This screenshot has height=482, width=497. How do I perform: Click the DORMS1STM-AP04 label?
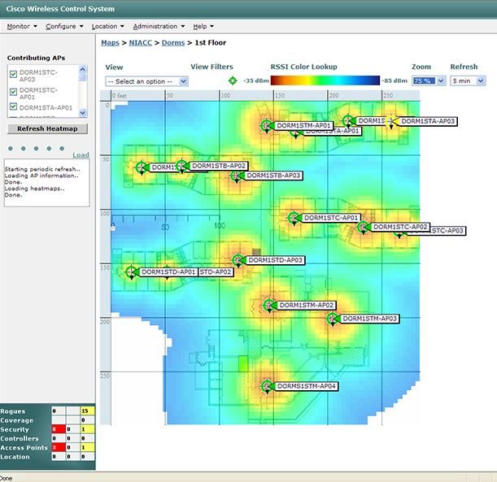pyautogui.click(x=307, y=386)
